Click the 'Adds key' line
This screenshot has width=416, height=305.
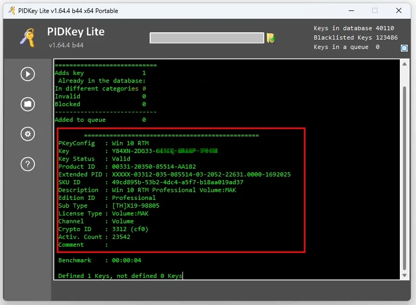[100, 73]
